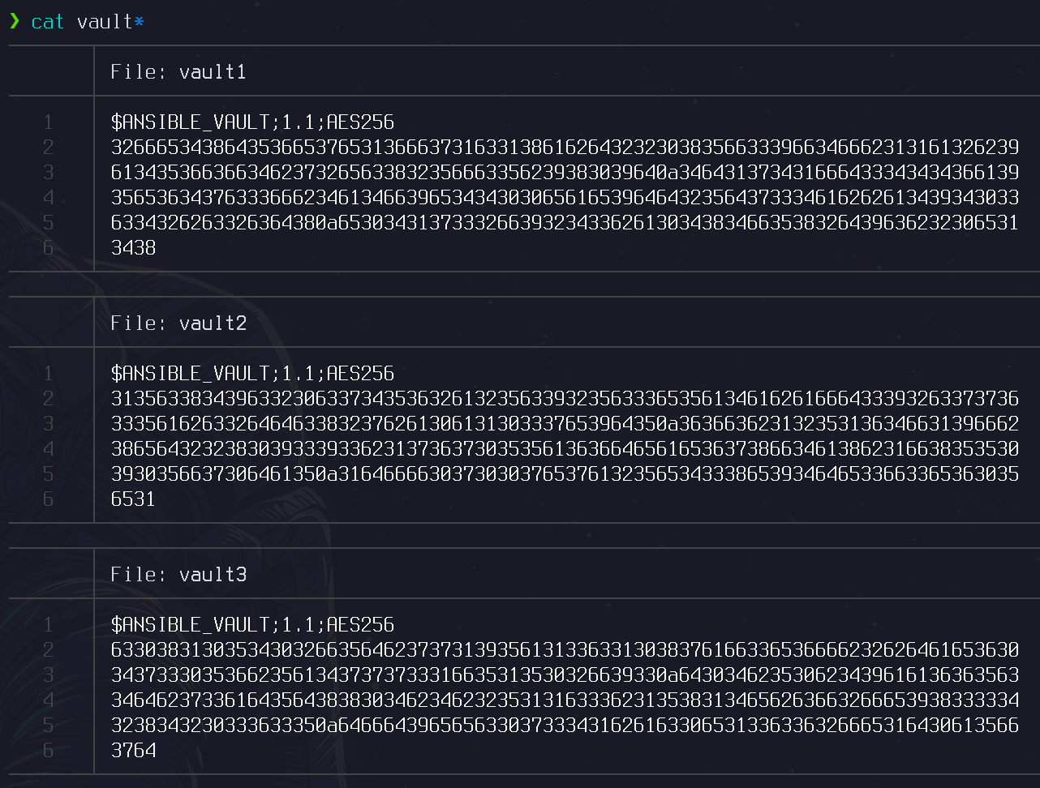The height and width of the screenshot is (788, 1040).
Task: Click the 'File: vault2' header
Action: [178, 323]
